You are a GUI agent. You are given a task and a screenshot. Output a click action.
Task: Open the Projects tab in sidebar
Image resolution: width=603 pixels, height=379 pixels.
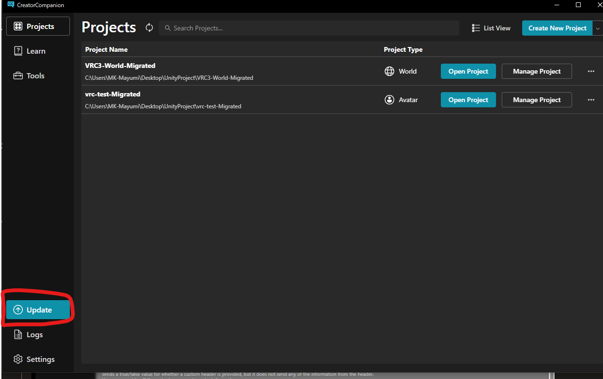click(38, 26)
